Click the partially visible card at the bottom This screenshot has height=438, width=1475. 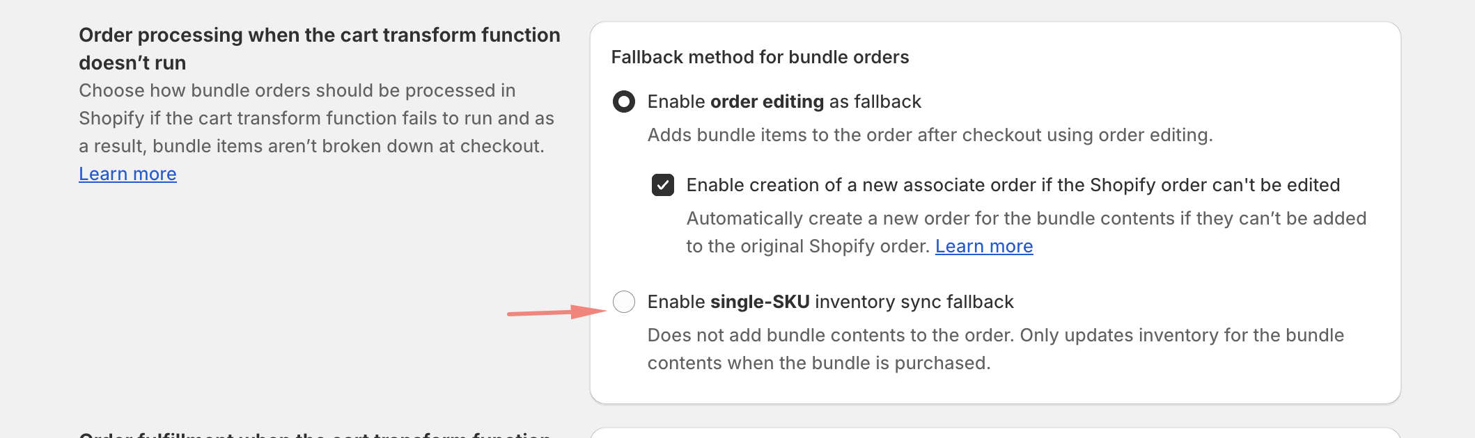(x=995, y=433)
